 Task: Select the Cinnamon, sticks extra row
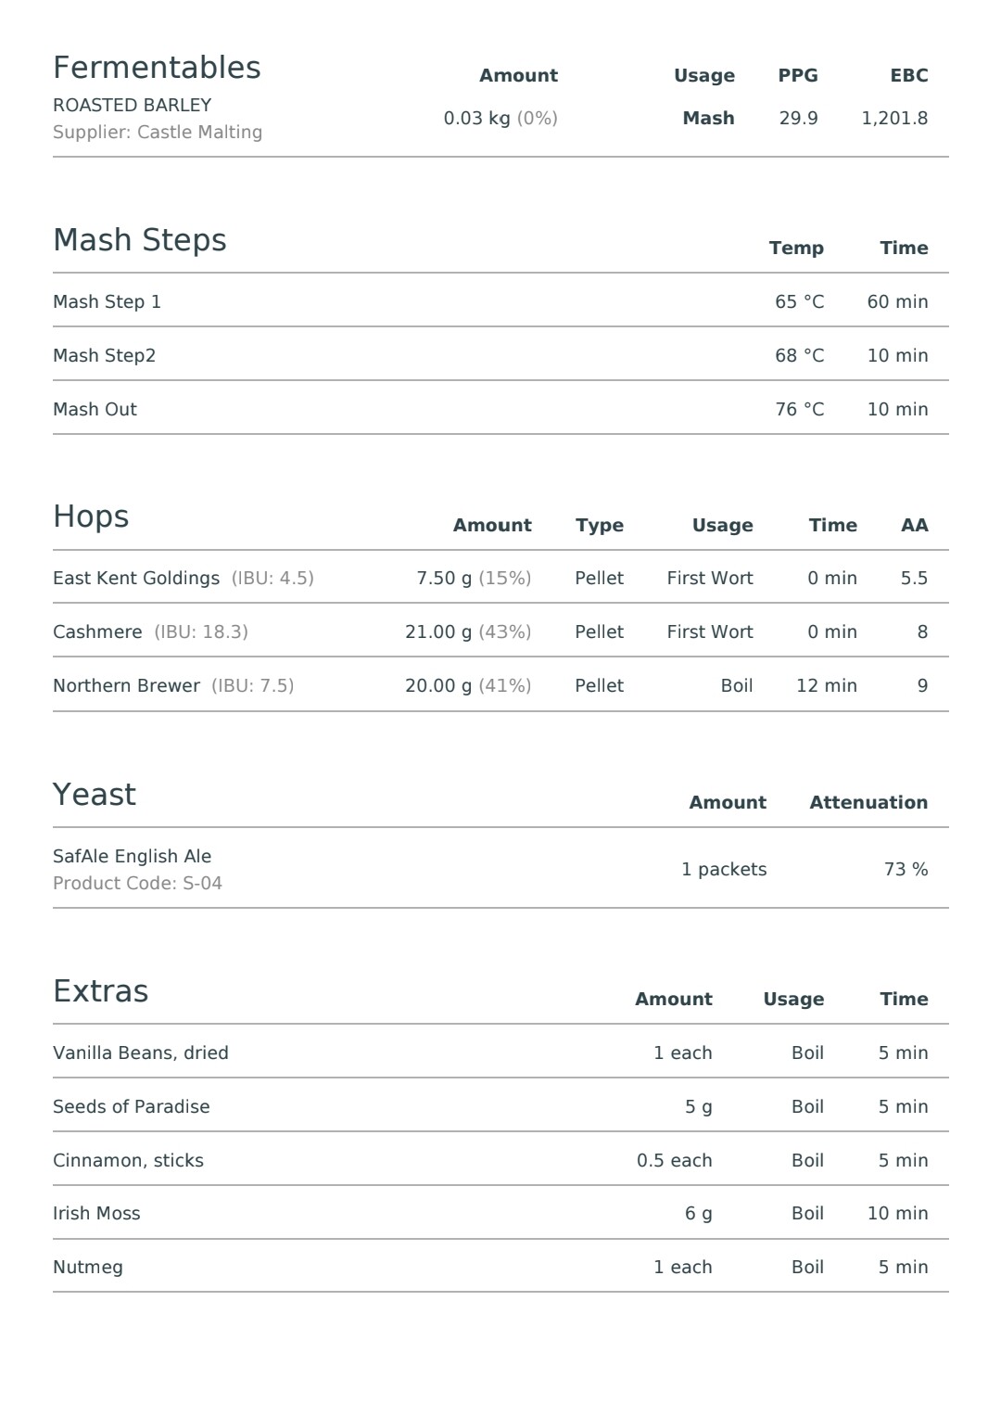point(500,1159)
